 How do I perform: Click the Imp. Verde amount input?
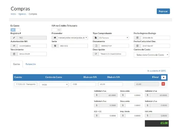pyautogui.click(x=134, y=116)
